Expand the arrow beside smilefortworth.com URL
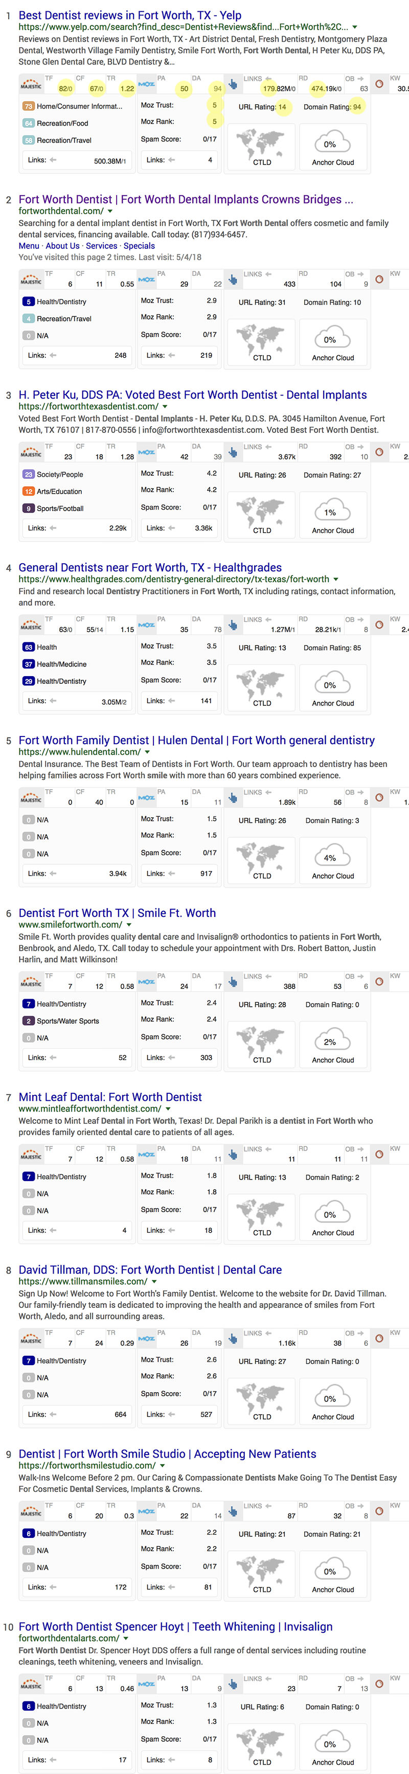The image size is (409, 1774). pos(129,925)
